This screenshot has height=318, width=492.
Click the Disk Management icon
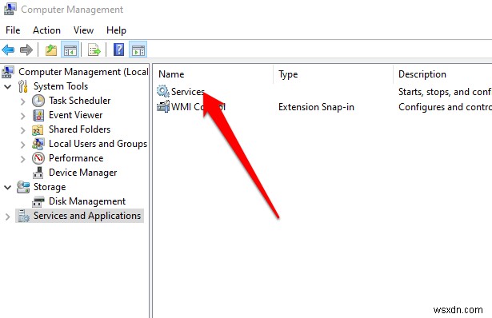(38, 201)
